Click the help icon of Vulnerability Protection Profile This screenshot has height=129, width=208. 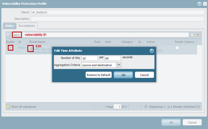click(199, 4)
